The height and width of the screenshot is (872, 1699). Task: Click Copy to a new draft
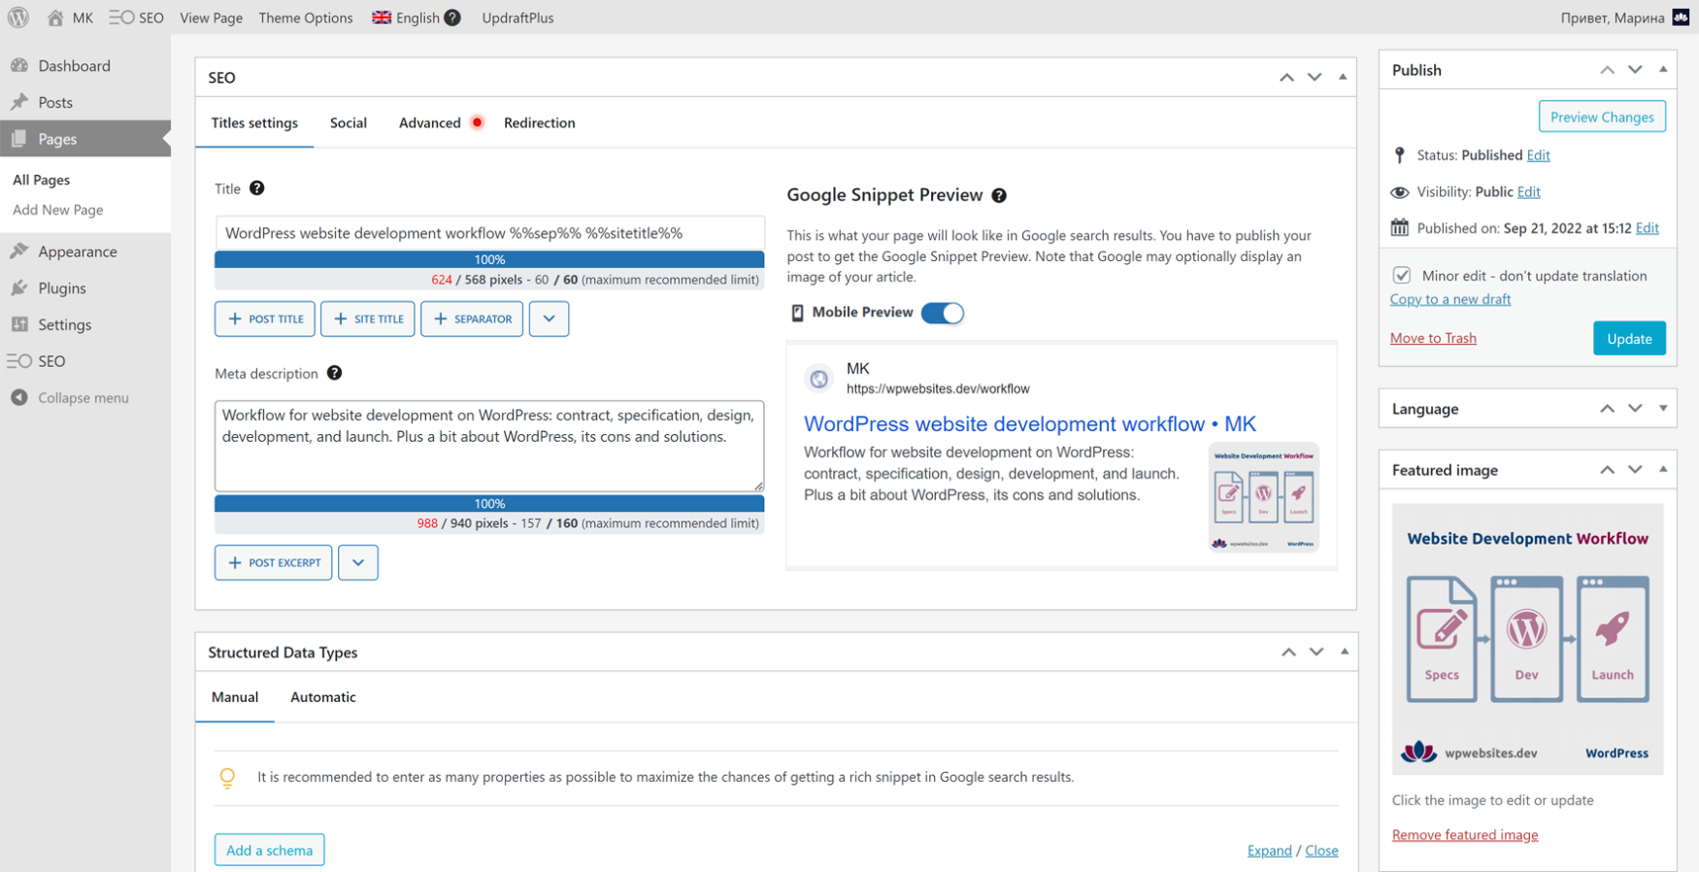click(x=1450, y=299)
